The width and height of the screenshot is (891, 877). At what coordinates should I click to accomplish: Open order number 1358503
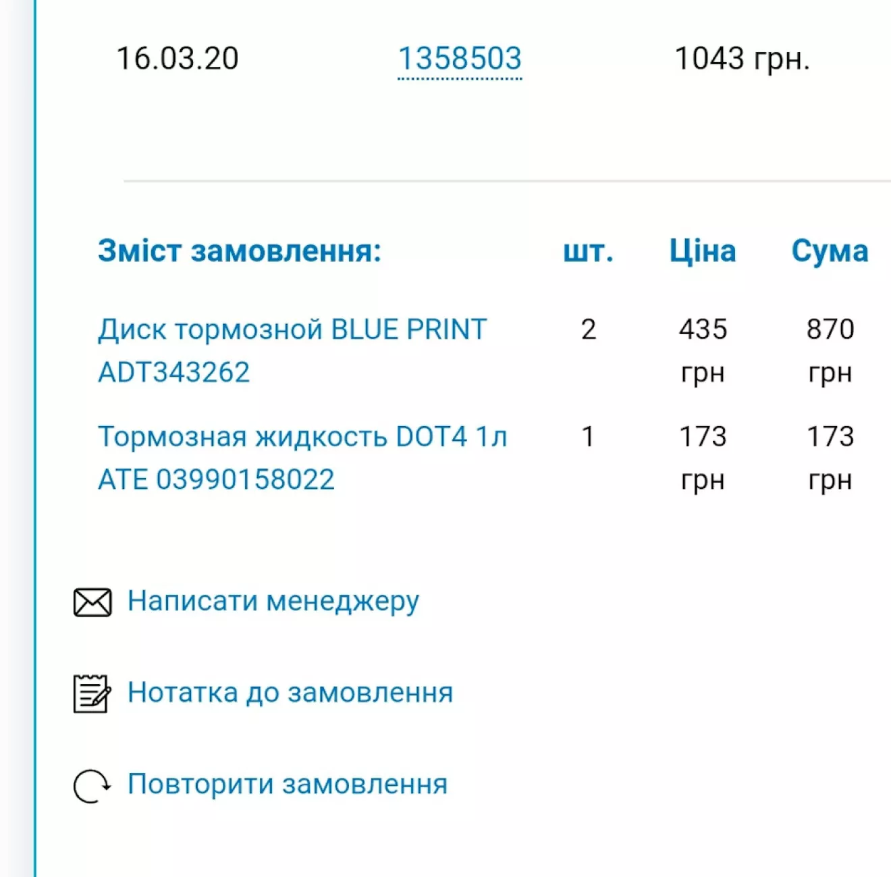point(460,59)
